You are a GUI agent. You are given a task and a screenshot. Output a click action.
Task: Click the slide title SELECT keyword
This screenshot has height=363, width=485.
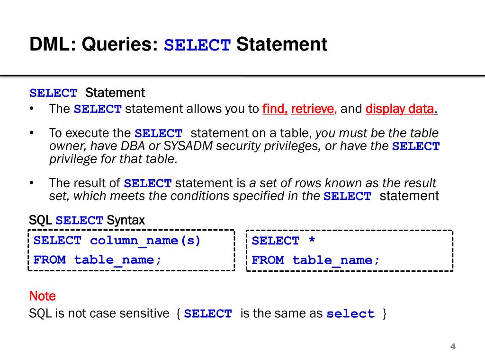tap(197, 45)
